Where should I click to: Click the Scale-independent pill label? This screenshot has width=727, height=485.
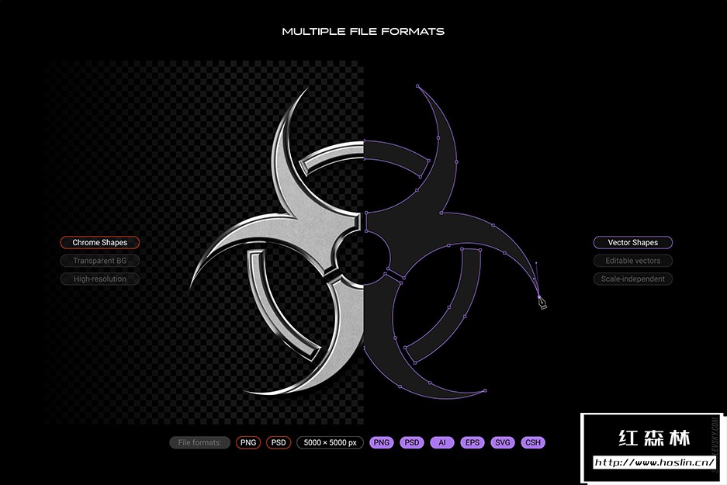633,279
